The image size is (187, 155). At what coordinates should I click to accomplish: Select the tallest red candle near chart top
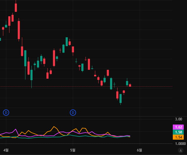pyautogui.click(x=19, y=30)
